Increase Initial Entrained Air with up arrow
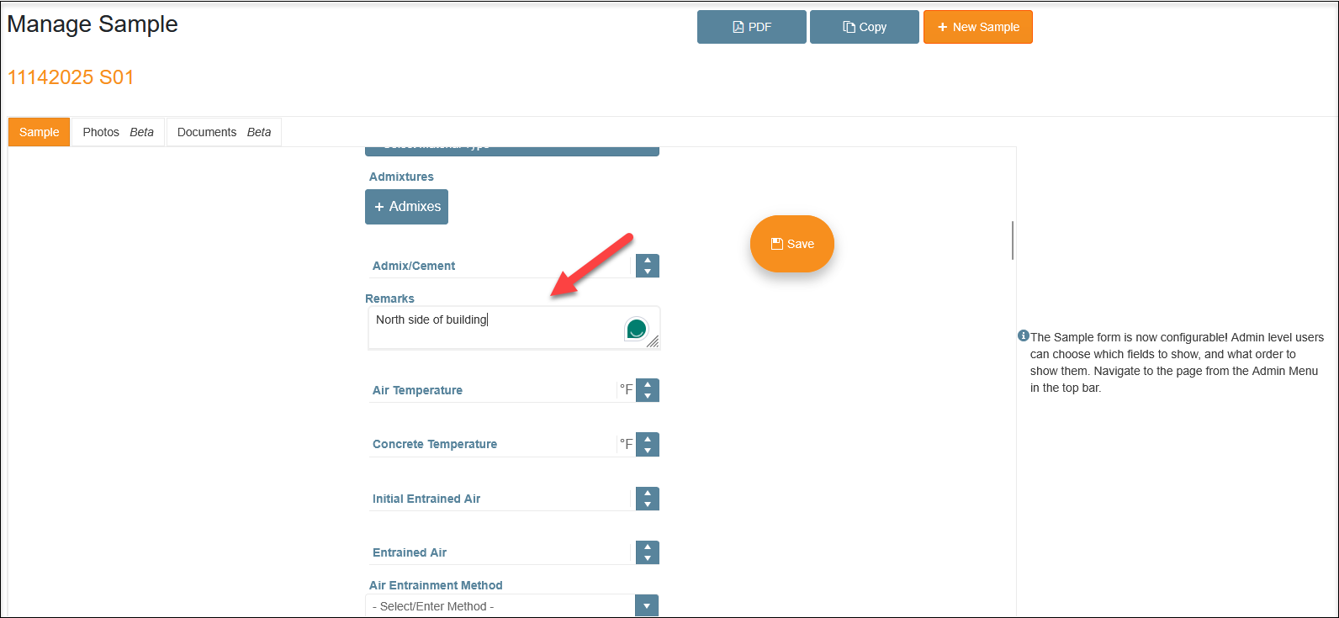1339x618 pixels. [648, 494]
